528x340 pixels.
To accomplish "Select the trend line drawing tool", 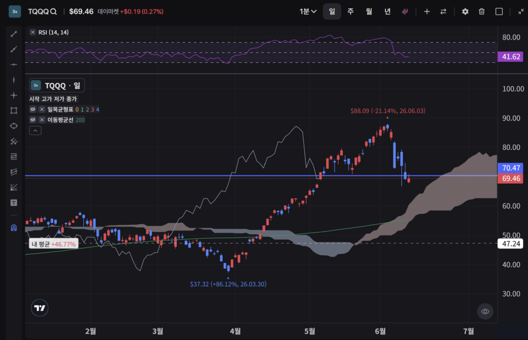I will coord(14,34).
